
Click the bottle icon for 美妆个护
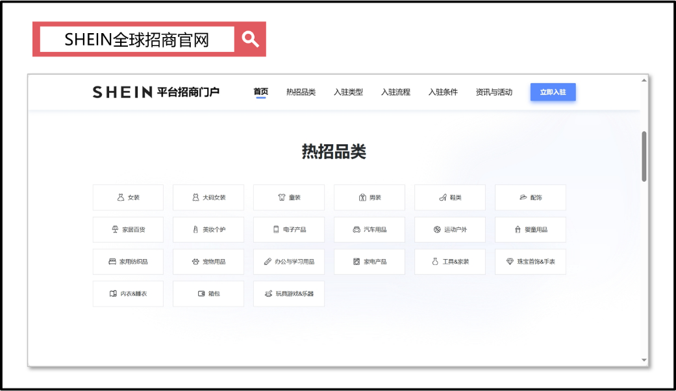pyautogui.click(x=195, y=229)
